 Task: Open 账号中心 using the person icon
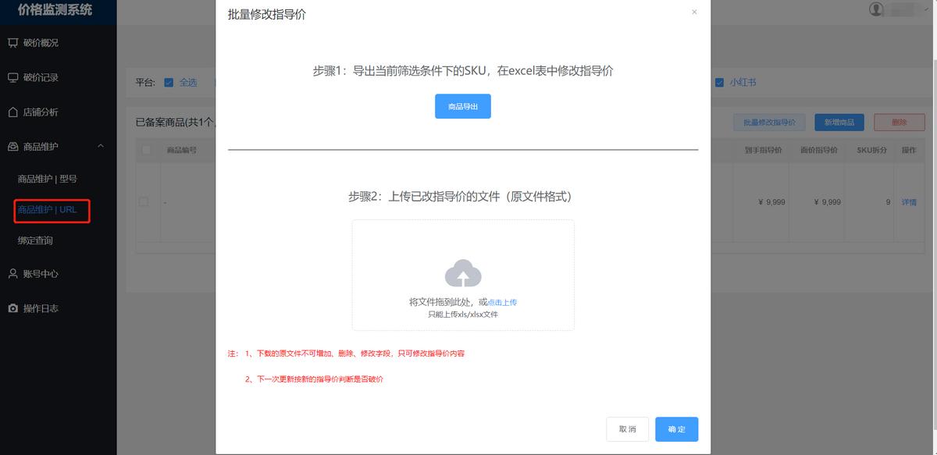(x=13, y=273)
